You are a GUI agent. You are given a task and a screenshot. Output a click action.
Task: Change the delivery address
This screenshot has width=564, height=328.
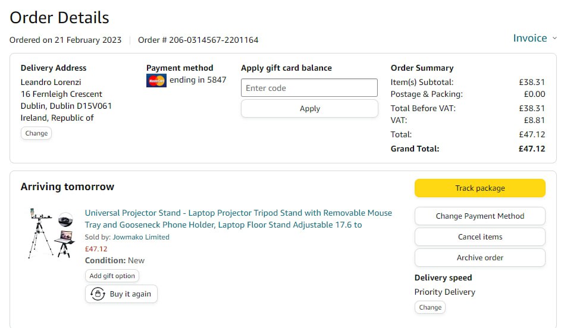(x=36, y=133)
